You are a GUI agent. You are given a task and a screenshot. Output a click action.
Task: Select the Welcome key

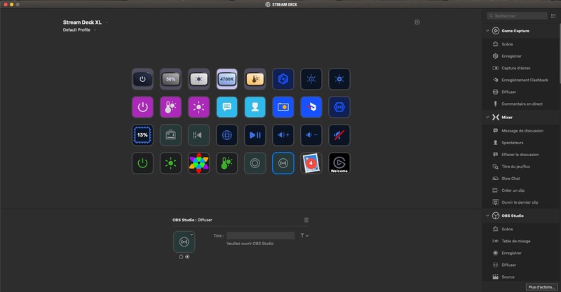(x=339, y=163)
